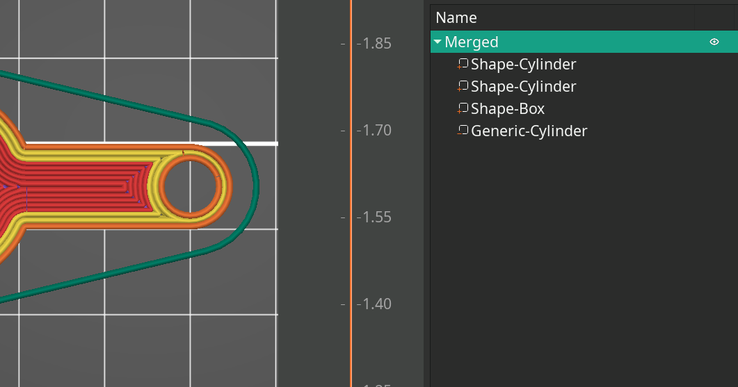Click the Shape-Box part icon
This screenshot has height=387, width=738.
click(463, 109)
